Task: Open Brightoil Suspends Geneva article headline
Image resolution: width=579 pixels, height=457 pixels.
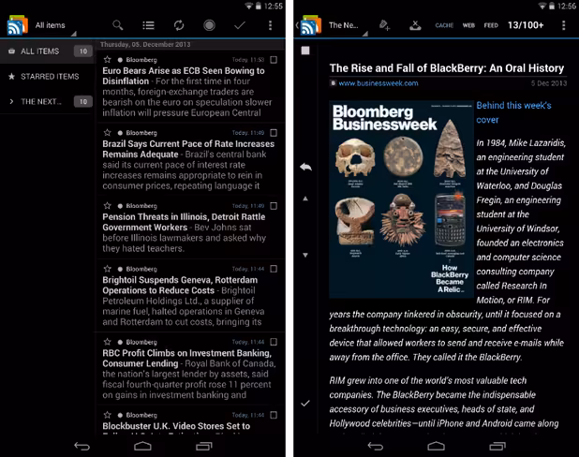Action: [x=180, y=285]
